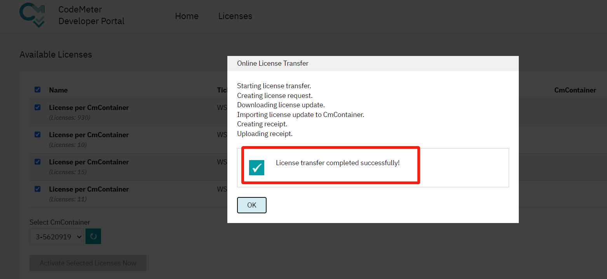
Task: Click the 'Uploading receipt.' log line
Action: pos(265,134)
